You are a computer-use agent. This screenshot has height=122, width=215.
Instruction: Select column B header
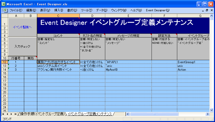pos(30,16)
